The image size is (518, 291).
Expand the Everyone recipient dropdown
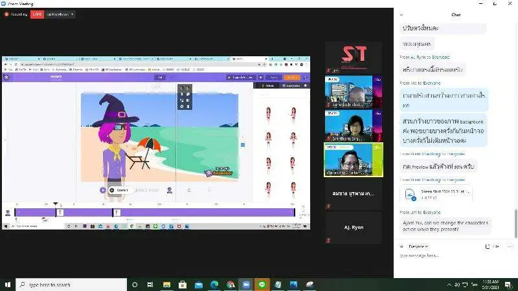(418, 246)
